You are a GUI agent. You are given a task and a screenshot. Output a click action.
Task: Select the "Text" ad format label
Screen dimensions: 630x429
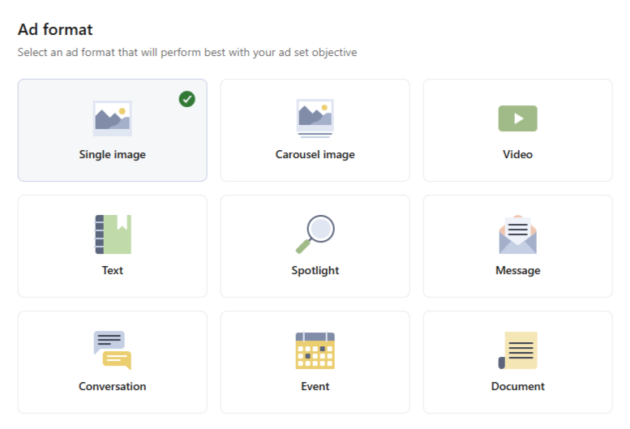[x=112, y=270]
